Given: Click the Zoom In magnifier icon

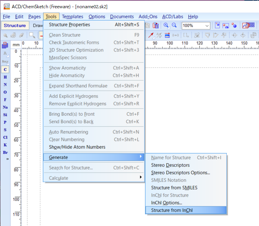Looking at the screenshot, I should [166, 26].
